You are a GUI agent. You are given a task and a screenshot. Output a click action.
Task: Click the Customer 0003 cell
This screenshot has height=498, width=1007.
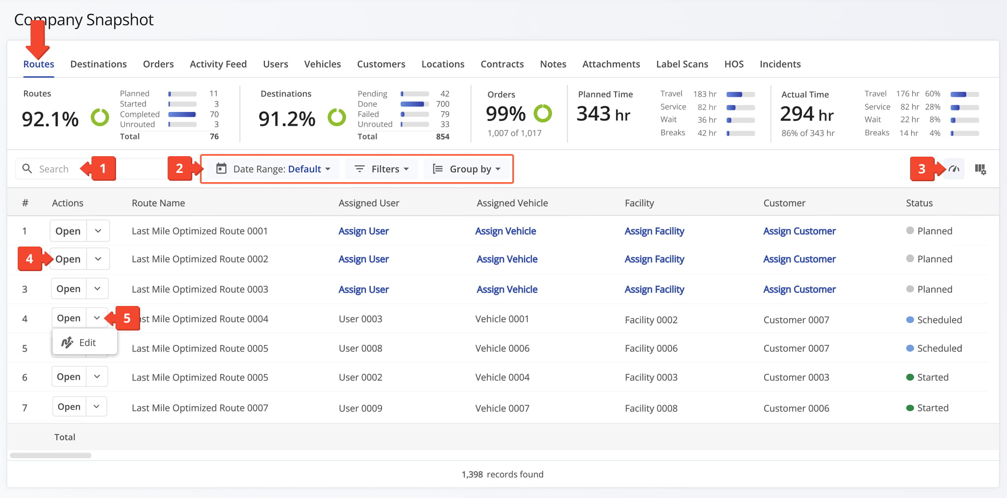(796, 377)
